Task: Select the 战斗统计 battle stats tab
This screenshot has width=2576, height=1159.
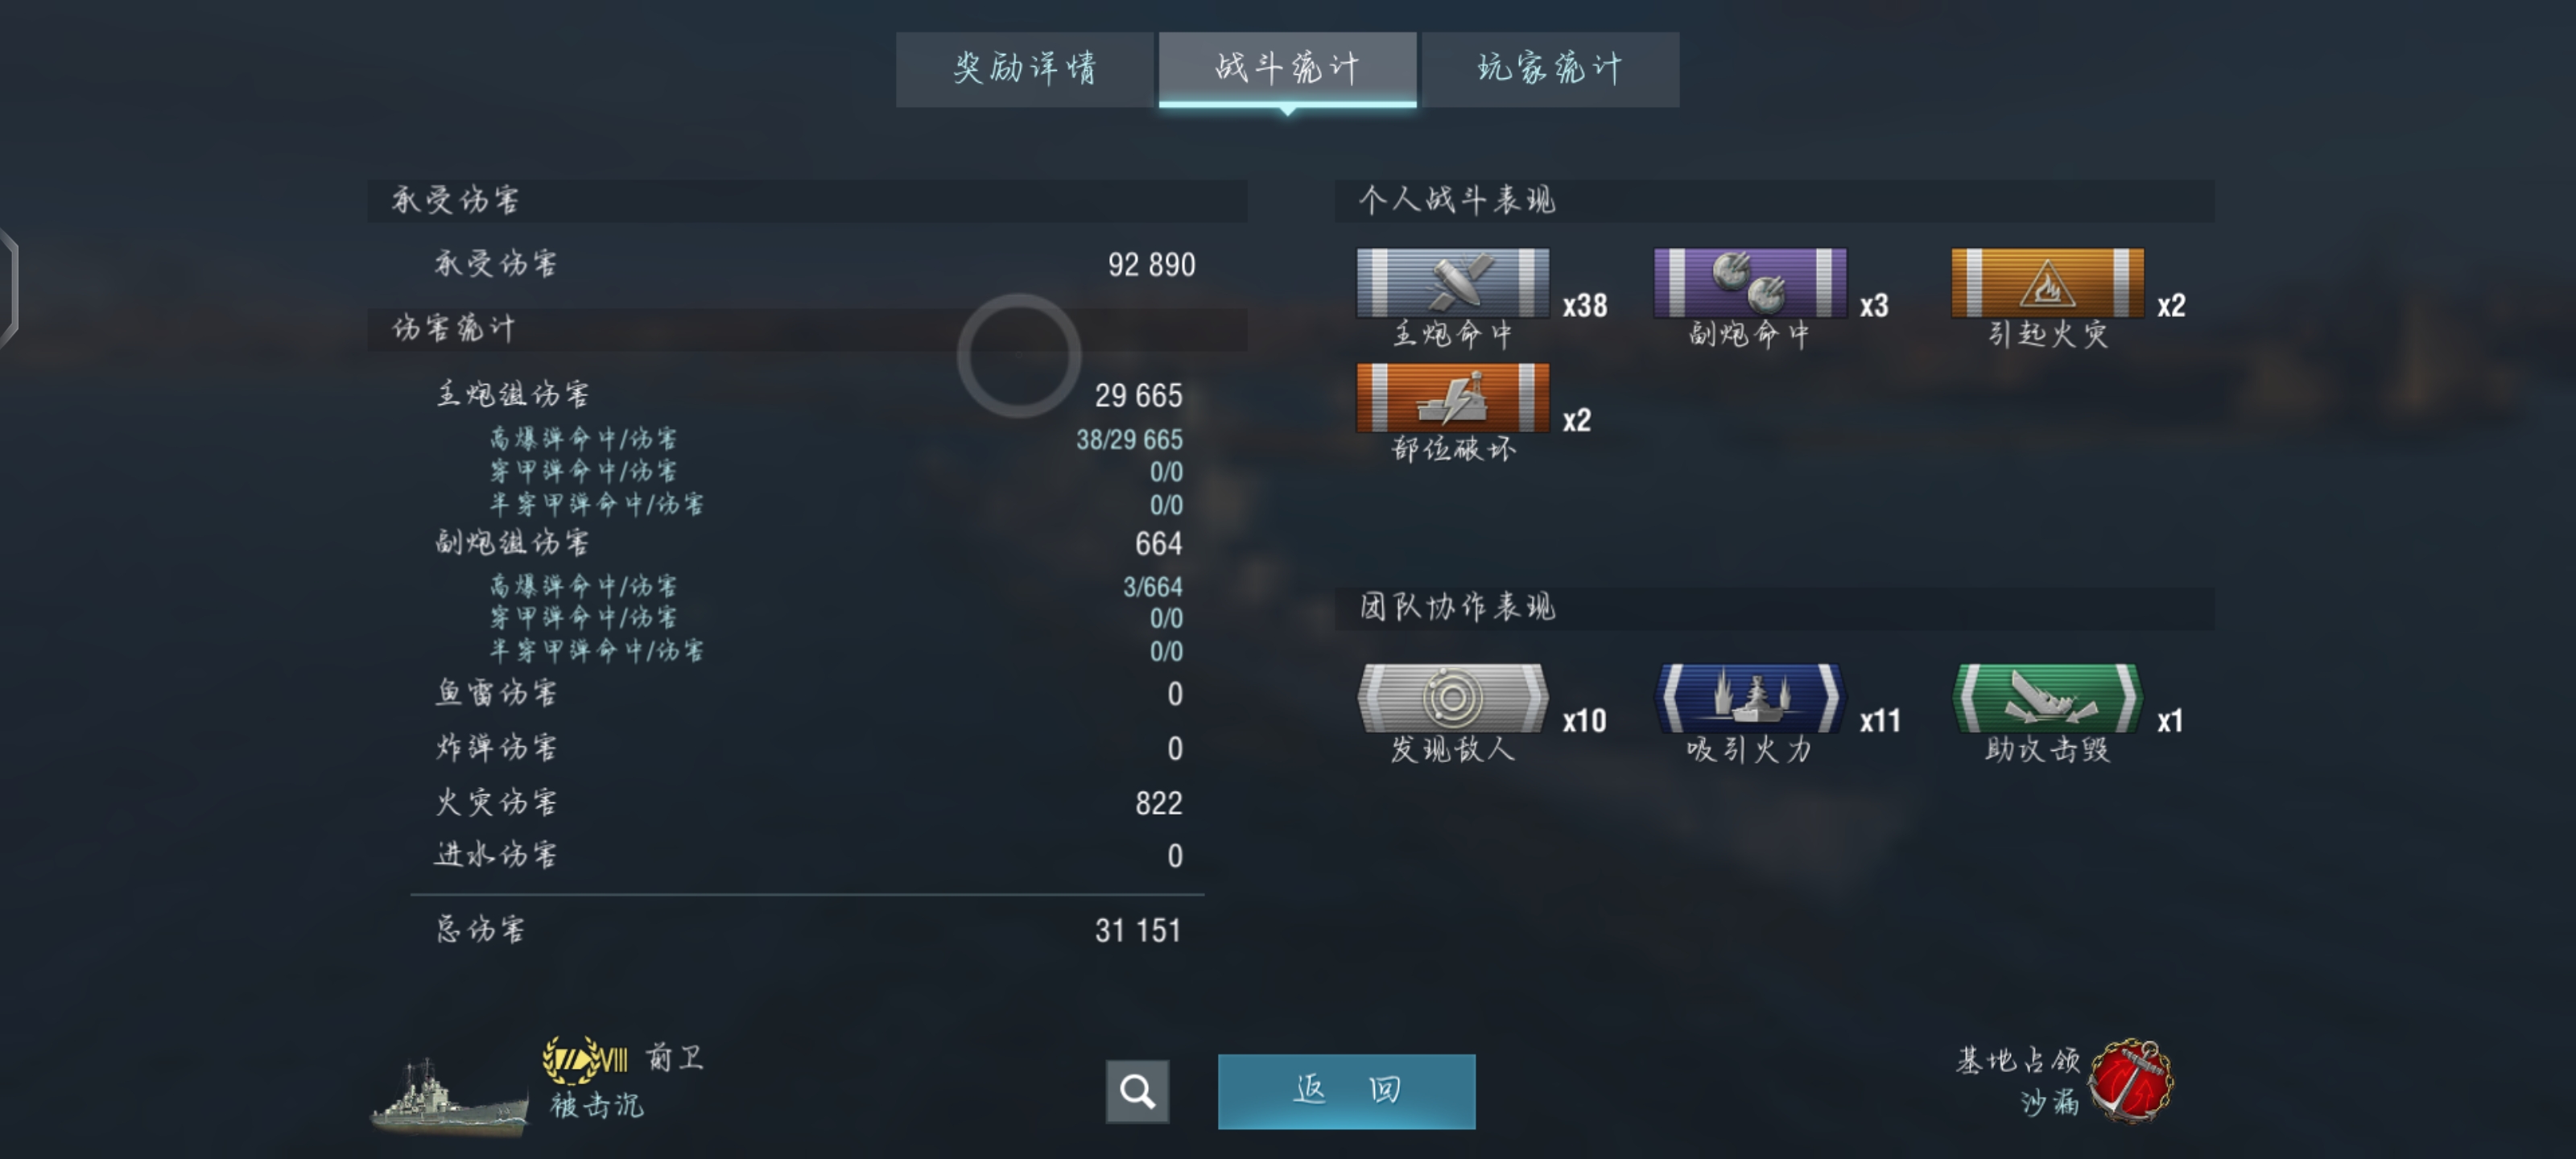Action: click(1287, 69)
